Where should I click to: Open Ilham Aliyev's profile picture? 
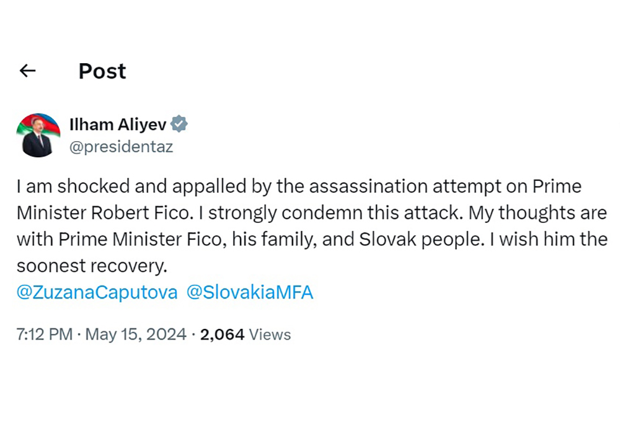pos(38,135)
